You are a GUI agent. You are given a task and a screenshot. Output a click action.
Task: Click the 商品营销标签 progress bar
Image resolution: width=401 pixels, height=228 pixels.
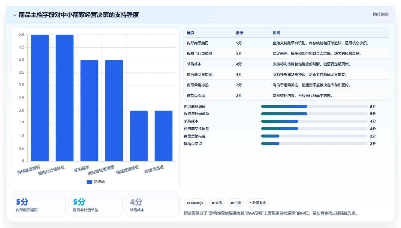pyautogui.click(x=314, y=136)
